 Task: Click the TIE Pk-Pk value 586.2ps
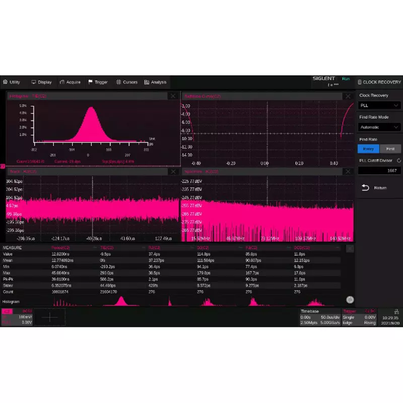pos(107,280)
